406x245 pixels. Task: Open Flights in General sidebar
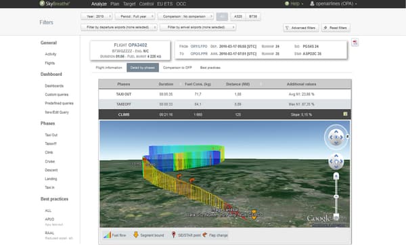click(49, 63)
